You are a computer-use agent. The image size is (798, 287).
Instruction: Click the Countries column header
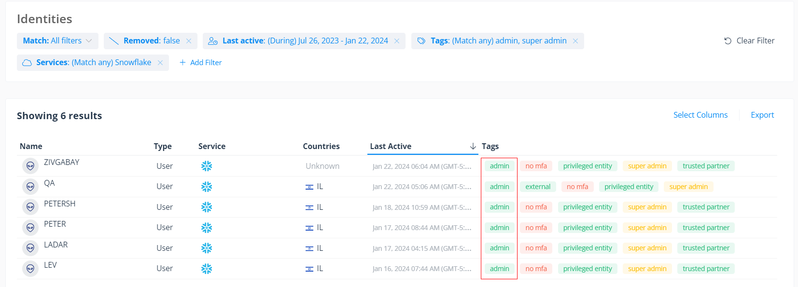tap(321, 146)
